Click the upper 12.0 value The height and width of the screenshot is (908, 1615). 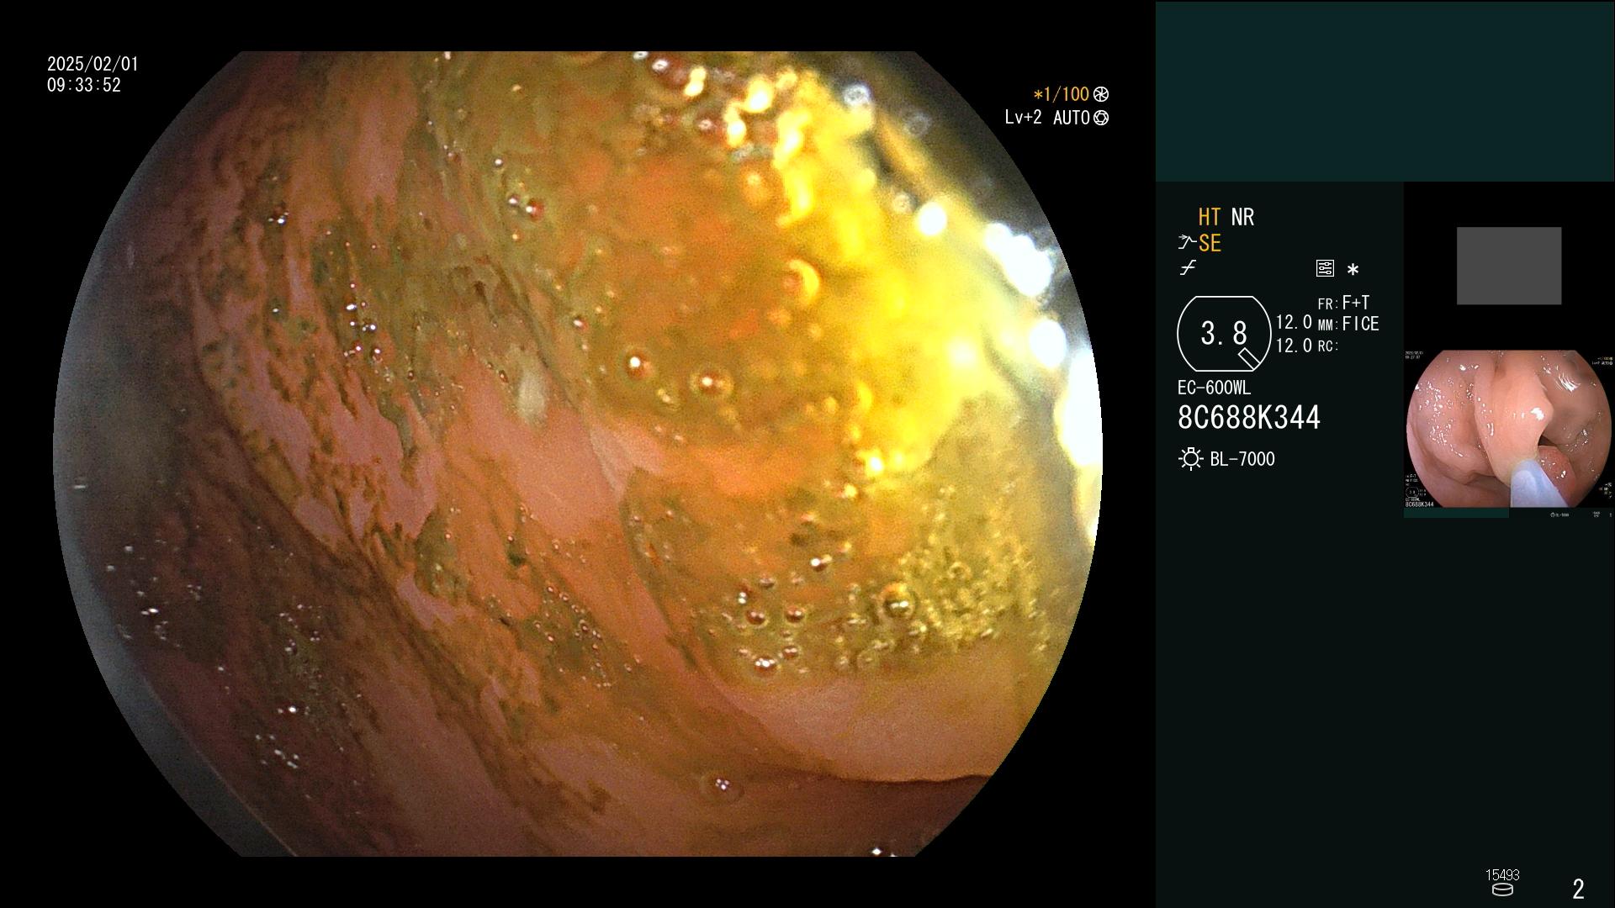pos(1294,323)
